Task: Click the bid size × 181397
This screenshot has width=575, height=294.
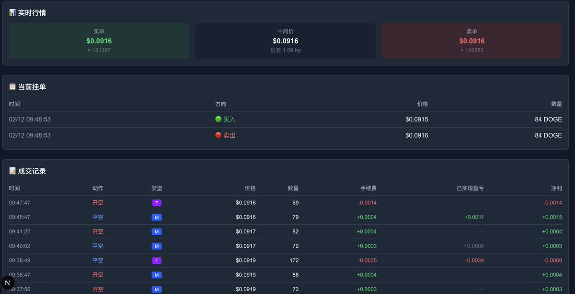Action: [99, 50]
